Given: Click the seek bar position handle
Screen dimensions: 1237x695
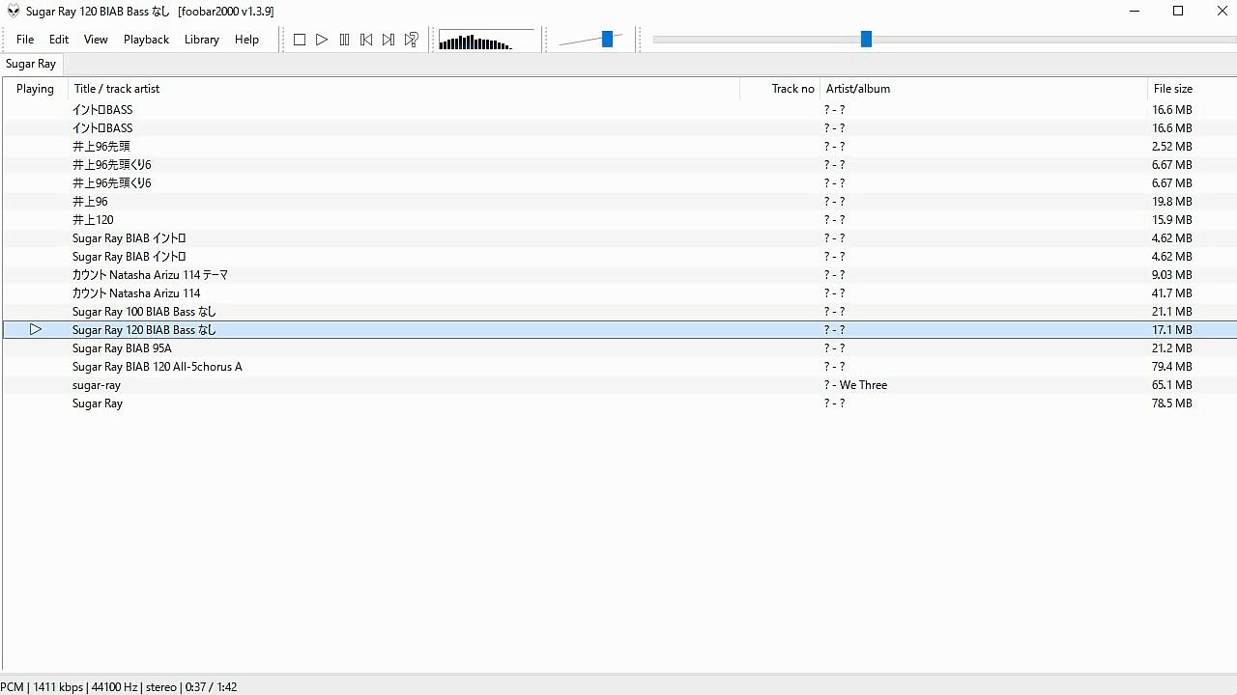Looking at the screenshot, I should 866,40.
